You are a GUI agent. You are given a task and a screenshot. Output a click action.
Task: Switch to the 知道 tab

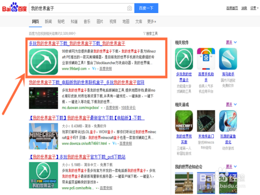click(x=74, y=21)
